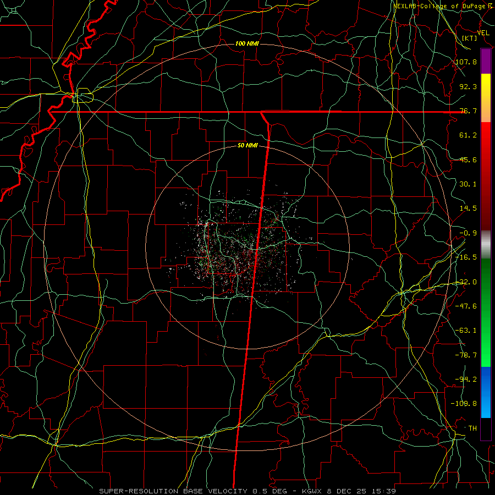Select the 76.7 velocity scale value
The width and height of the screenshot is (495, 495).
[468, 111]
